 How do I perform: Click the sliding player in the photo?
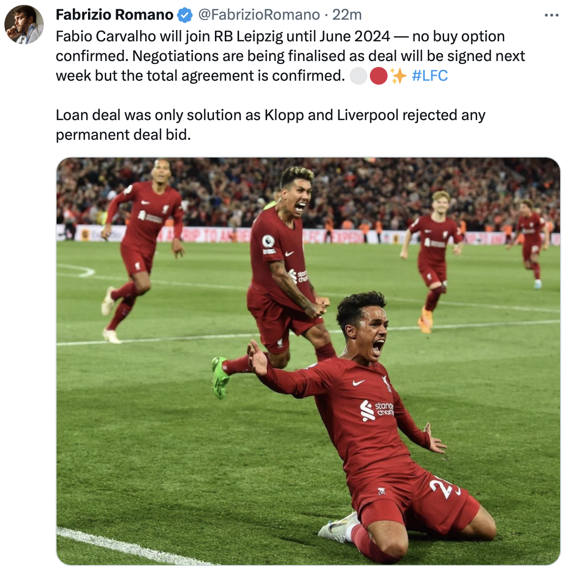tap(371, 430)
